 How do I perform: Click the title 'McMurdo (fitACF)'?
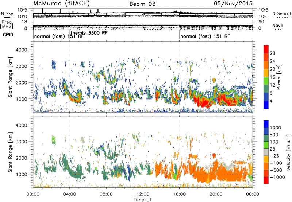(x=61, y=3)
